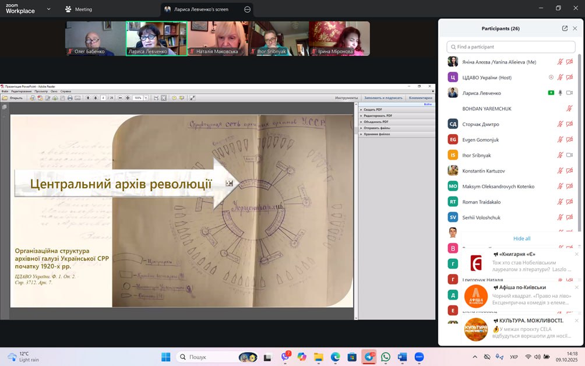The image size is (585, 366).
Task: Toggle camera for Яніна Алєєва (Me)
Action: pos(569,62)
